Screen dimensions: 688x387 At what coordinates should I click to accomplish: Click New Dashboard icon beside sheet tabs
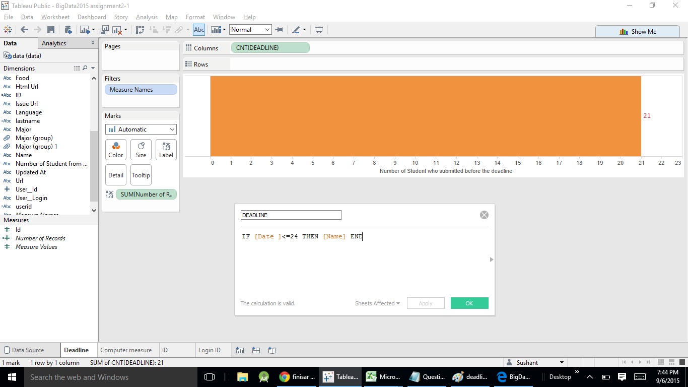(x=256, y=350)
